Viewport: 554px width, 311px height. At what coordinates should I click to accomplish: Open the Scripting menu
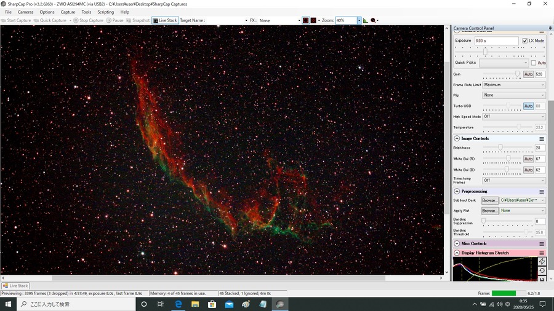(106, 12)
